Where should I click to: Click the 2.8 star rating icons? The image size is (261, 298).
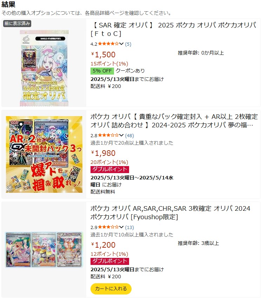coord(108,135)
